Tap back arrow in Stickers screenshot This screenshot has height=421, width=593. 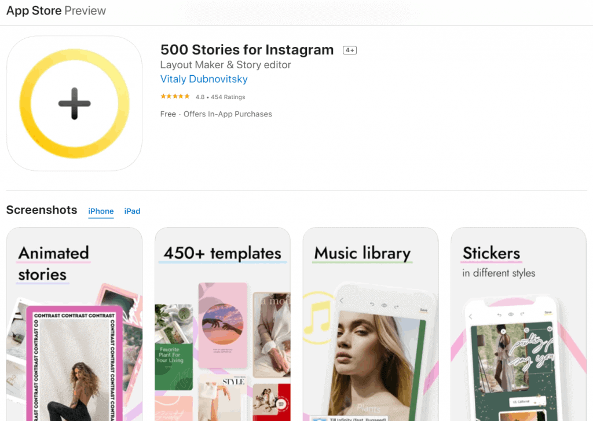tap(470, 316)
